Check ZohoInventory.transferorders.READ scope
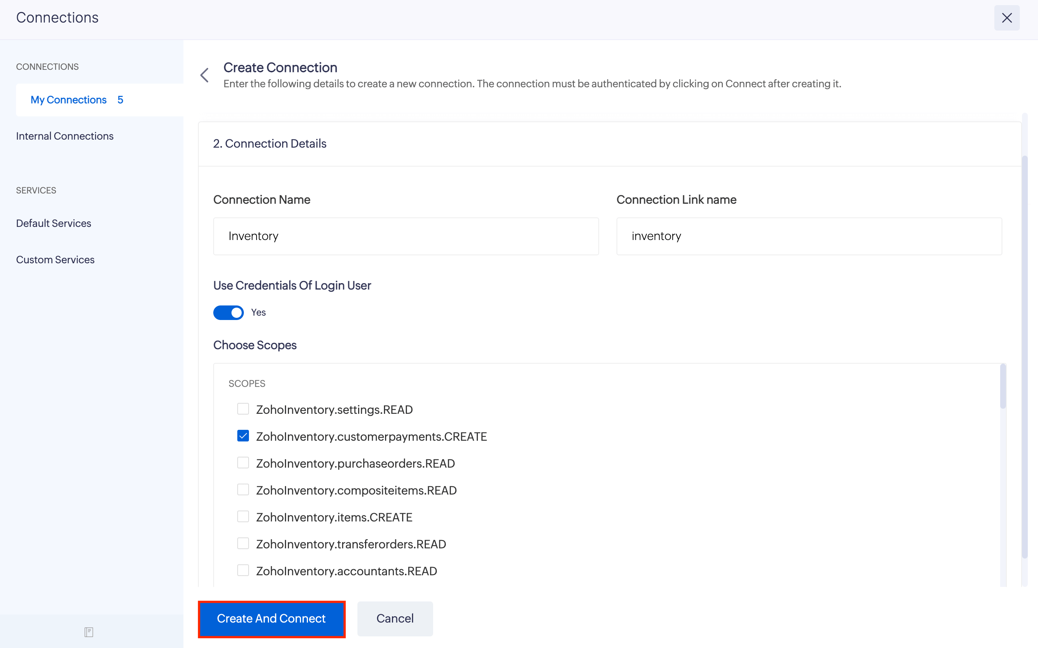 [243, 544]
